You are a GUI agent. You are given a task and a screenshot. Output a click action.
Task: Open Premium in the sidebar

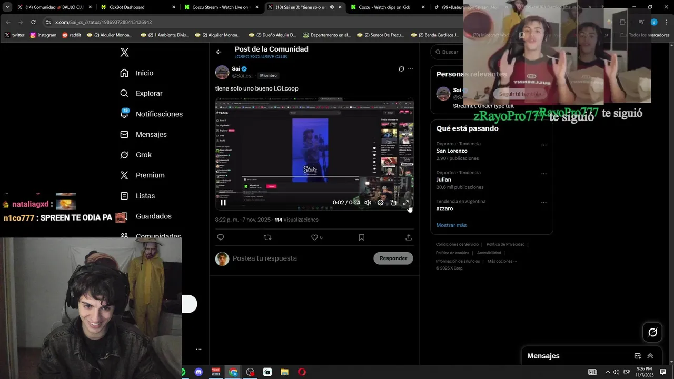(142, 175)
